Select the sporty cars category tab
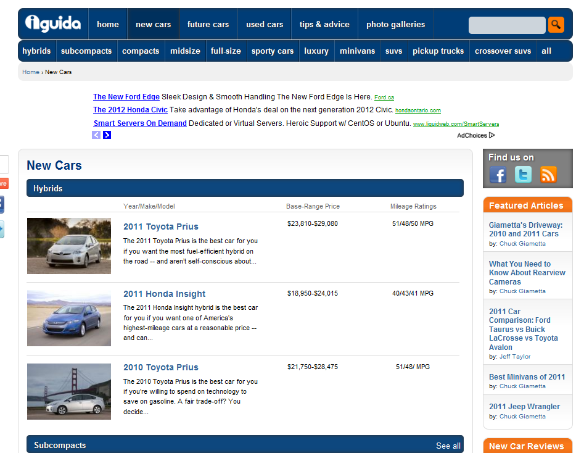Viewport: 584px width, 453px height. [x=272, y=51]
